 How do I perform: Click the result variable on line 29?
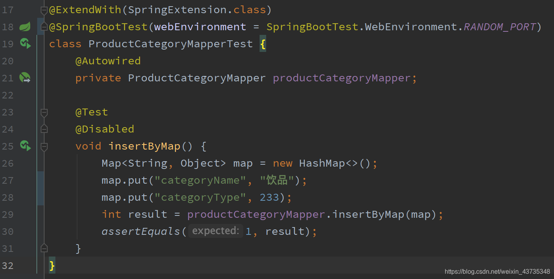point(148,214)
